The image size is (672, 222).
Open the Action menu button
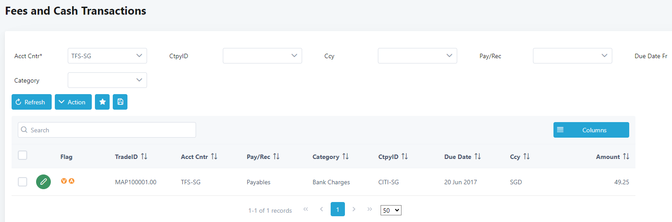73,102
